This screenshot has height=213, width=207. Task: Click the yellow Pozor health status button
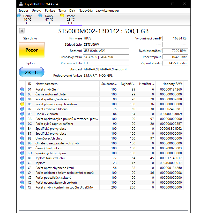(x=32, y=50)
